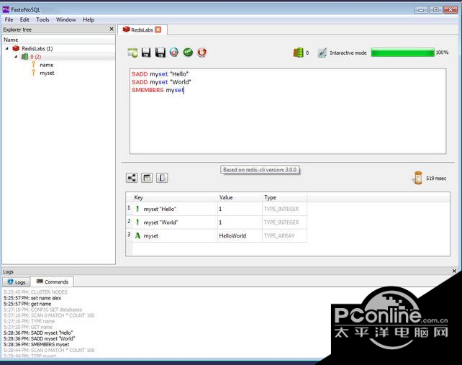The height and width of the screenshot is (365, 462).
Task: Select RedisLabs (1) tree item
Action: 37,49
